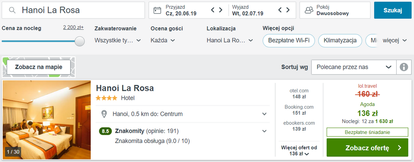Click the Hanoi La Rosa hotel title
Viewport: 414px width, 162px height.
(x=125, y=88)
